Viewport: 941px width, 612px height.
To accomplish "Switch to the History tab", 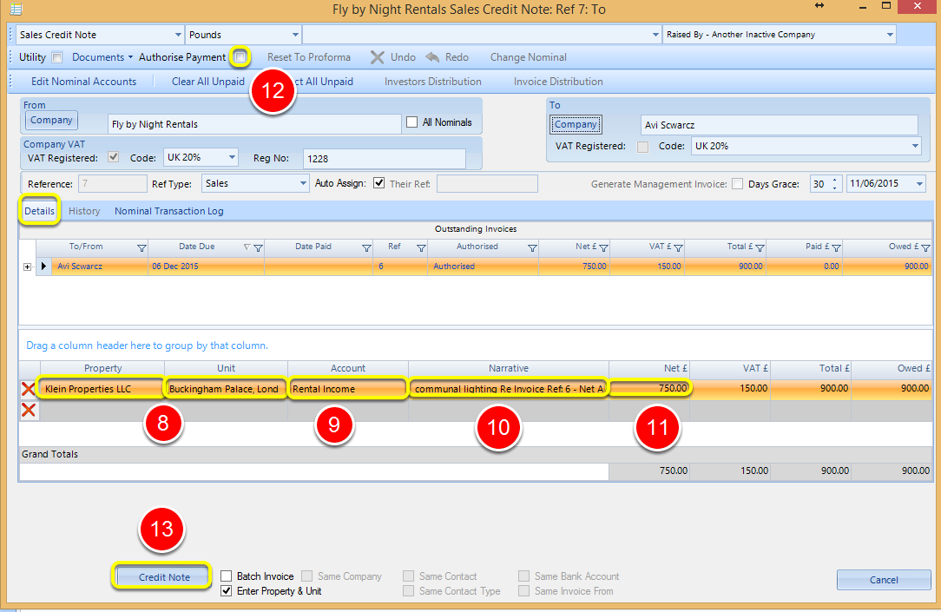I will (84, 211).
